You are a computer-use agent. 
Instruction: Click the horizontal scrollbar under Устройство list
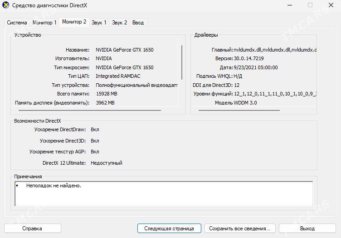(x=89, y=110)
